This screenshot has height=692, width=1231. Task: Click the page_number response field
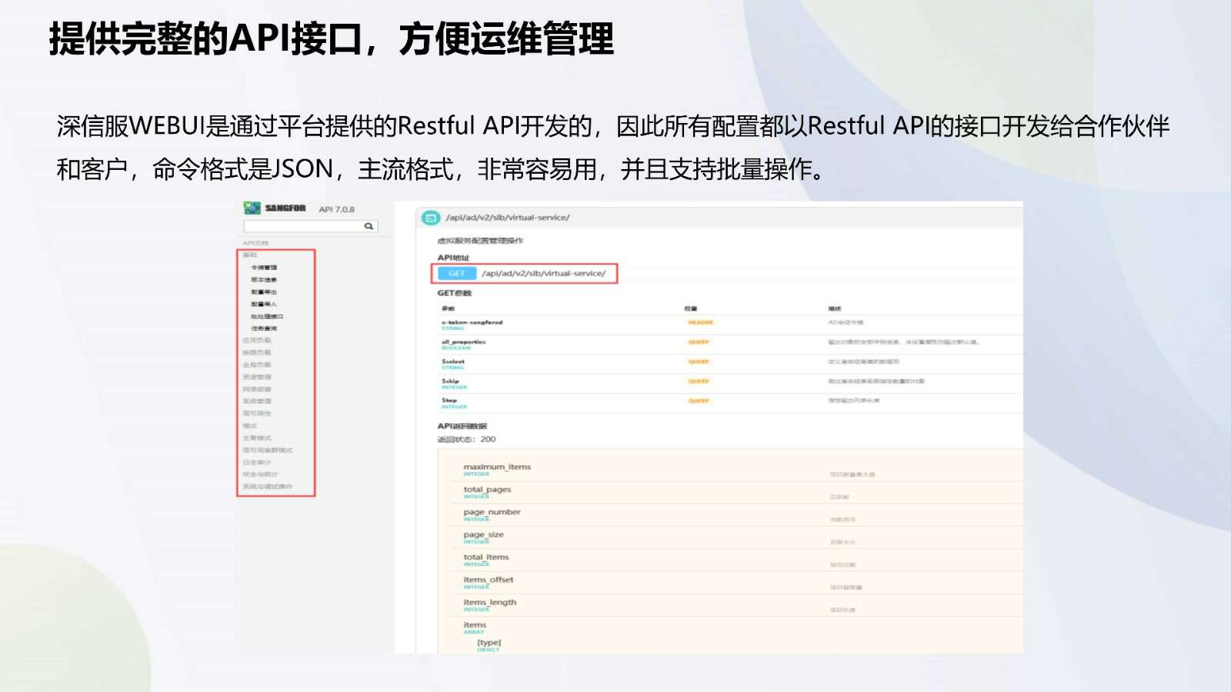tap(492, 512)
